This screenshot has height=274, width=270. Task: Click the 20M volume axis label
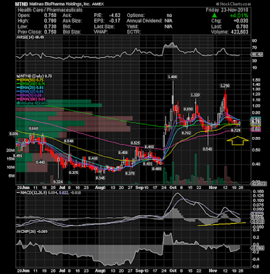click(x=11, y=150)
